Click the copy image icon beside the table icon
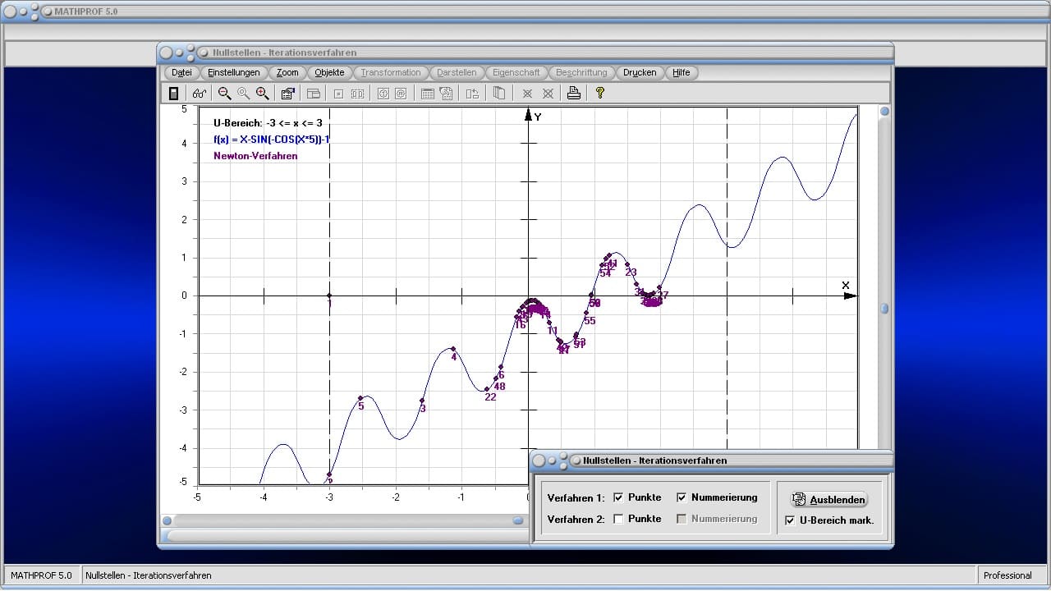The width and height of the screenshot is (1051, 591). click(x=446, y=94)
